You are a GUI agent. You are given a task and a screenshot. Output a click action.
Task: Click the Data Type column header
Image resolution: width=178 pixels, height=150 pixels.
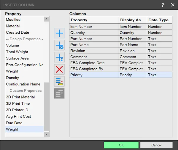[x=160, y=20]
